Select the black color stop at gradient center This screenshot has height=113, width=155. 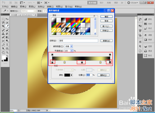[x=82, y=62]
